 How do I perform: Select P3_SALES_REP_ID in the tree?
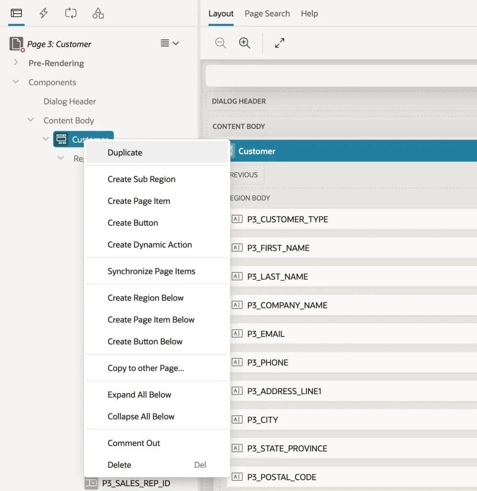tap(136, 483)
